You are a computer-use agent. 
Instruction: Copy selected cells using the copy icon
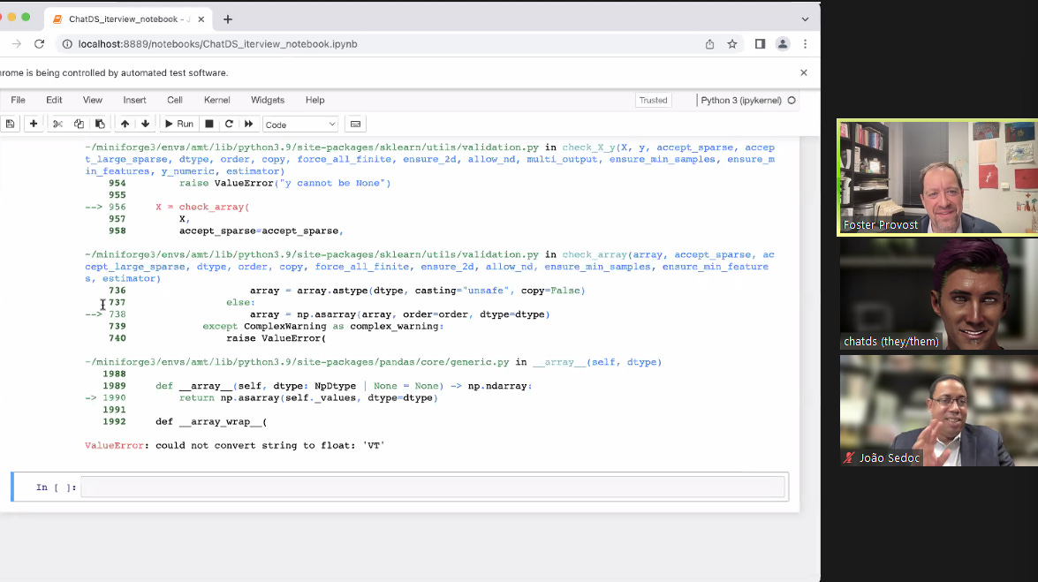(x=79, y=125)
